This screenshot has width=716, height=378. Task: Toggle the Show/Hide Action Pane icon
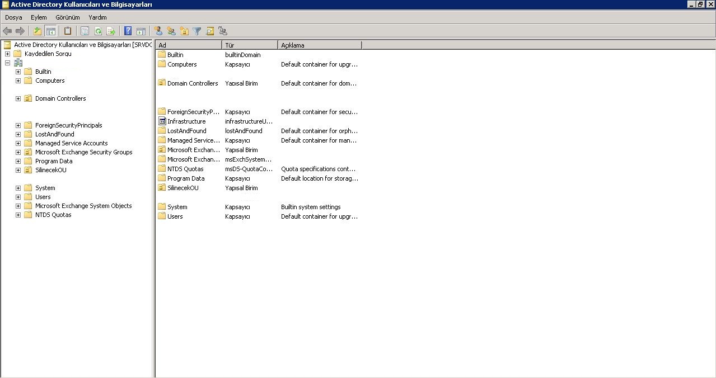pyautogui.click(x=141, y=31)
